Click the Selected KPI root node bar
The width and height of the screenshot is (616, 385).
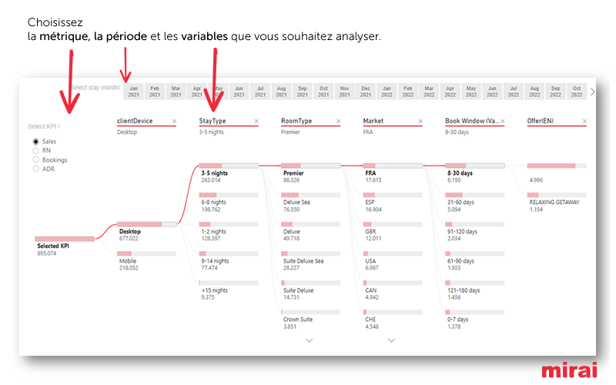point(65,239)
